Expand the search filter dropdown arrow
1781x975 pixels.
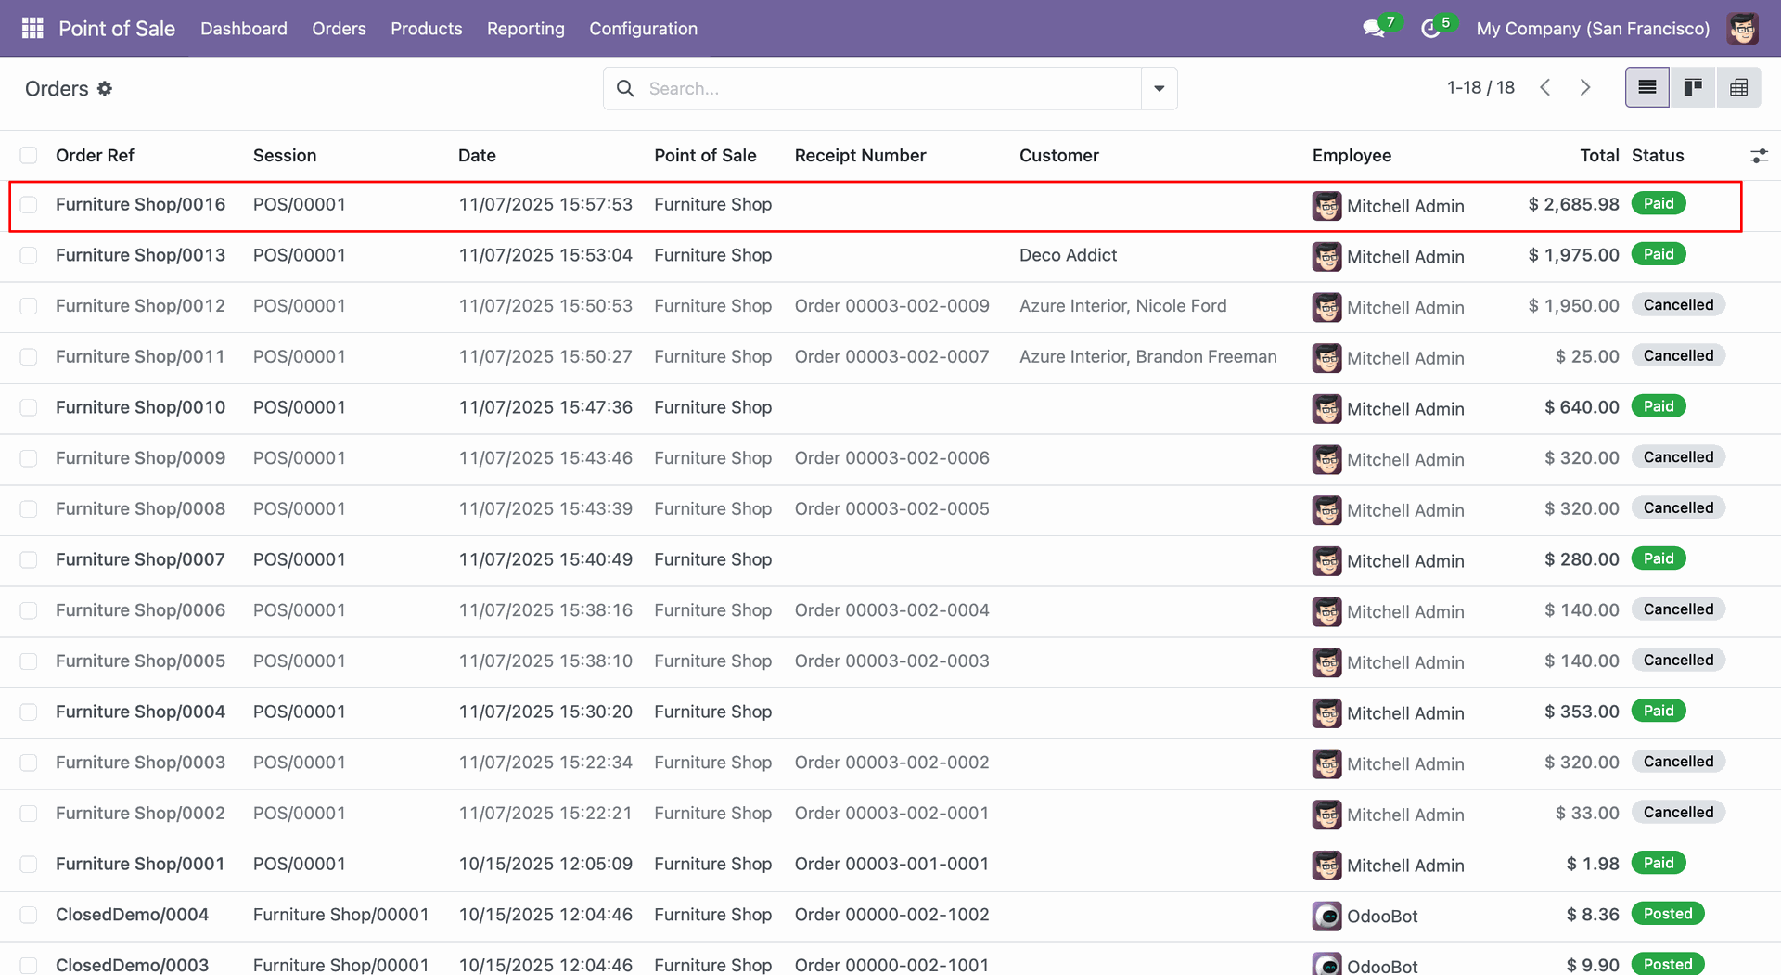click(1159, 88)
